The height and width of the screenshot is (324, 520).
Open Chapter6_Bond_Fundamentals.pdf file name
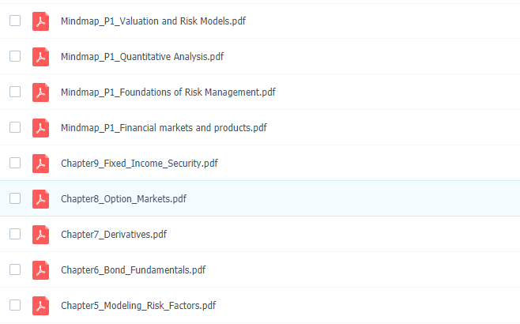[133, 270]
